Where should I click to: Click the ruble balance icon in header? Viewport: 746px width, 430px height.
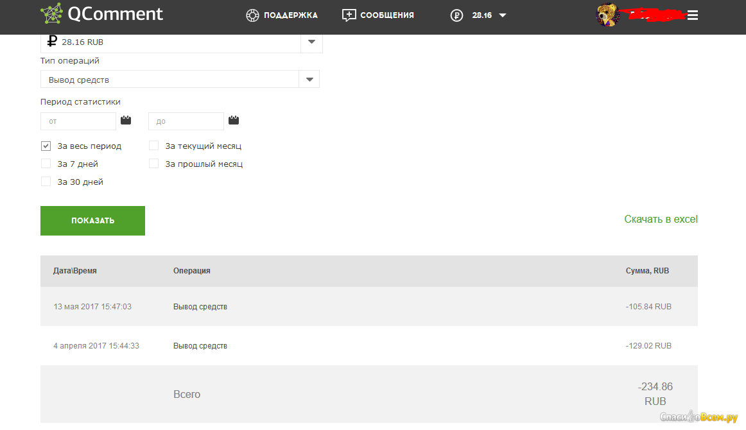[x=456, y=15]
